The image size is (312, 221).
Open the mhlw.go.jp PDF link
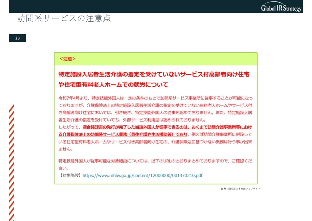coord(143,176)
